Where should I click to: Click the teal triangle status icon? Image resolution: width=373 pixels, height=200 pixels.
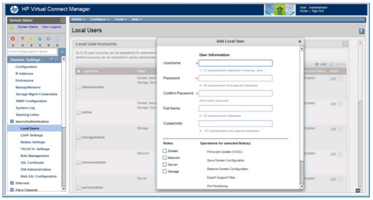40,39
